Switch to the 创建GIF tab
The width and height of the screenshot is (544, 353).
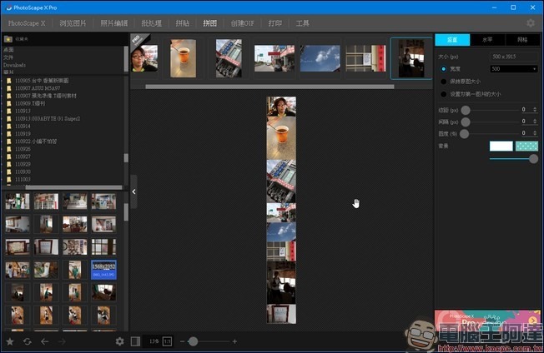243,23
